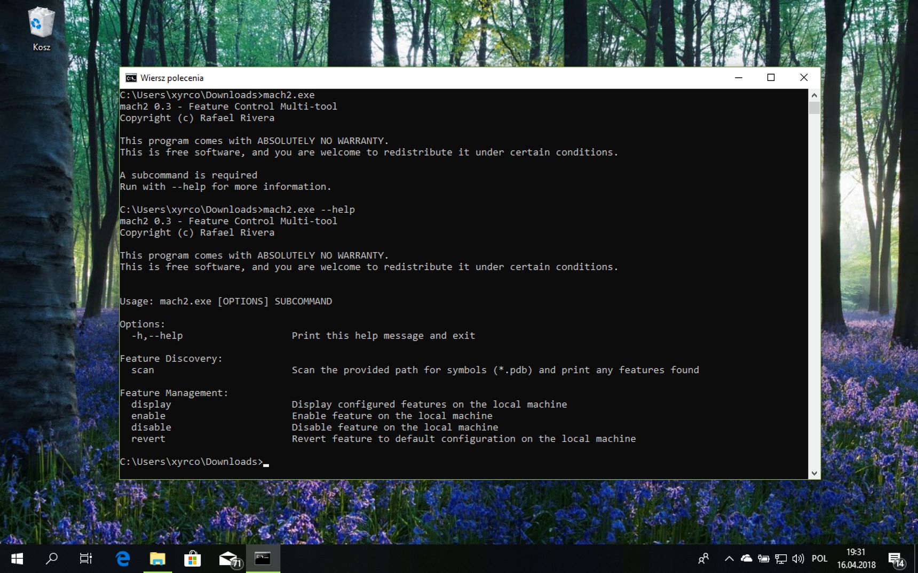
Task: Open the Action Center notifications icon
Action: [896, 559]
